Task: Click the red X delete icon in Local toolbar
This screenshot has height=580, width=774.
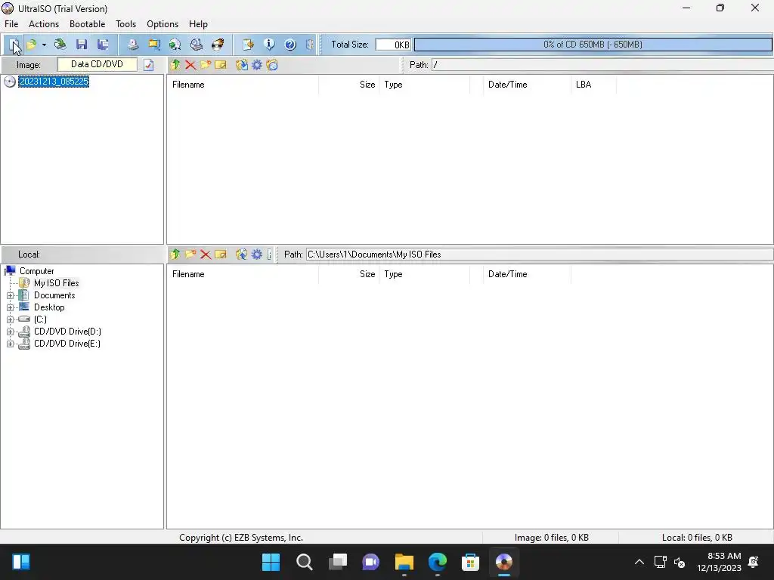Action: pos(206,255)
